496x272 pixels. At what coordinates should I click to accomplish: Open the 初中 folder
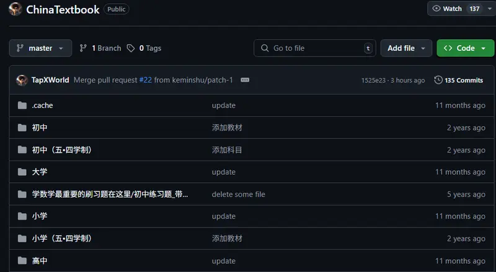(x=40, y=128)
